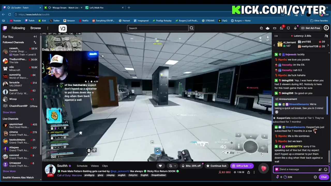
Task: Open the Other favorites folder
Action: pyautogui.click(x=319, y=21)
